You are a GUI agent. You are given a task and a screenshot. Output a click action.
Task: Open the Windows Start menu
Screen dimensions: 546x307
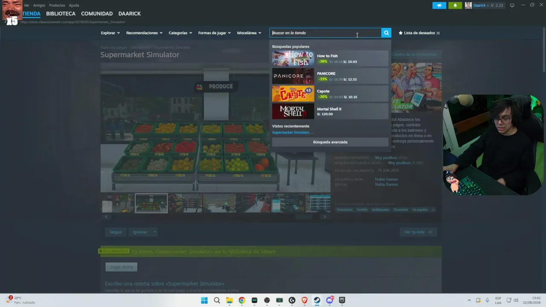204,300
